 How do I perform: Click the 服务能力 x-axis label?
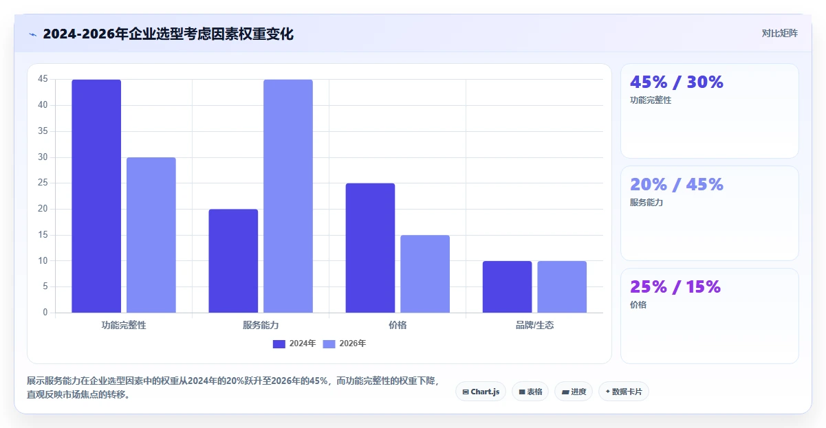pyautogui.click(x=261, y=325)
